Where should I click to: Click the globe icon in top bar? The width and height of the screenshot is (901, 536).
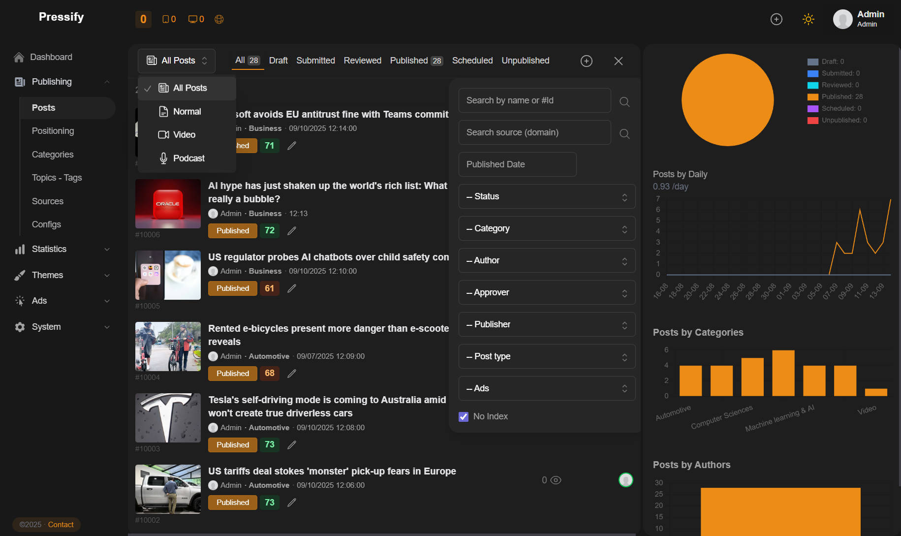point(219,19)
